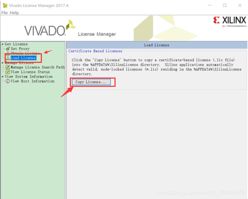Screen dimensions: 248x199
Task: Click the Load License download icon
Action: pos(8,58)
